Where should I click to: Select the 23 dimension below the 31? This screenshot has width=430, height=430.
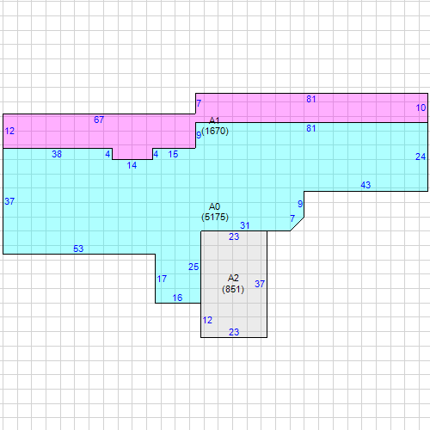coord(234,236)
